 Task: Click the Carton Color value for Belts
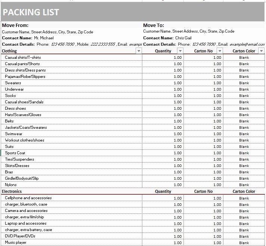point(244,121)
